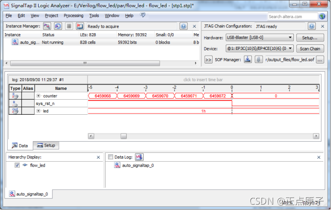The height and width of the screenshot is (210, 331).
Task: Select the auto_signaltap_0 icon in Data Log
Action: [x=117, y=165]
